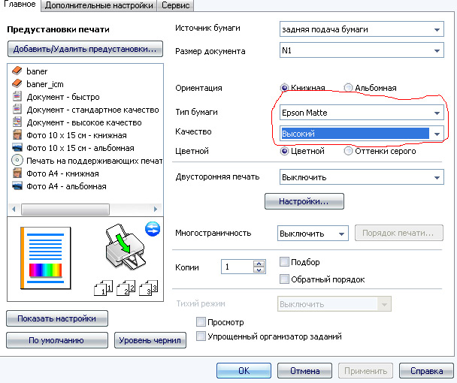
Task: Click Показать настройки button
Action: coord(57,318)
